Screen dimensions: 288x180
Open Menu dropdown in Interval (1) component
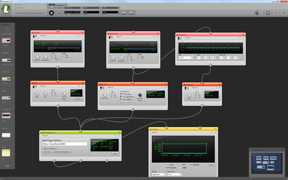point(119,36)
